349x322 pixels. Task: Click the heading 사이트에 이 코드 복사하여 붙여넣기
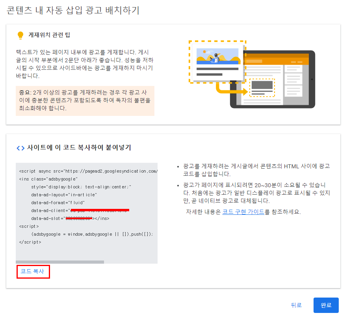point(79,147)
